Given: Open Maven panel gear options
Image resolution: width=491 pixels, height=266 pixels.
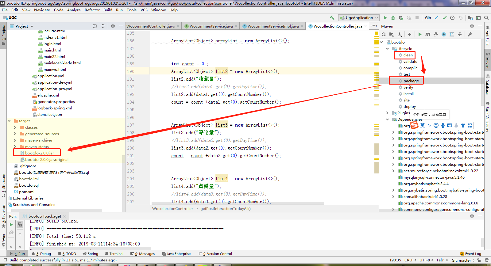Looking at the screenshot, I should click(x=472, y=26).
